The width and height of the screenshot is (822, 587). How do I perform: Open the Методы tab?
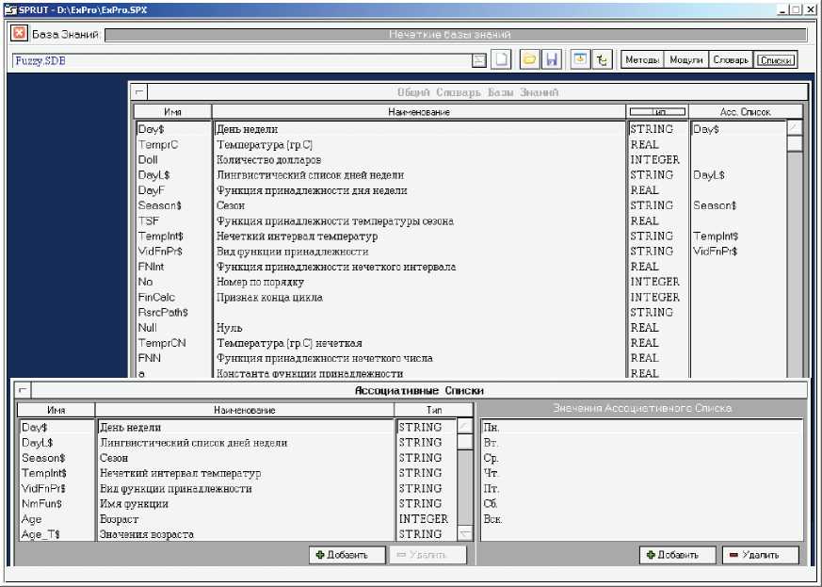[x=641, y=60]
